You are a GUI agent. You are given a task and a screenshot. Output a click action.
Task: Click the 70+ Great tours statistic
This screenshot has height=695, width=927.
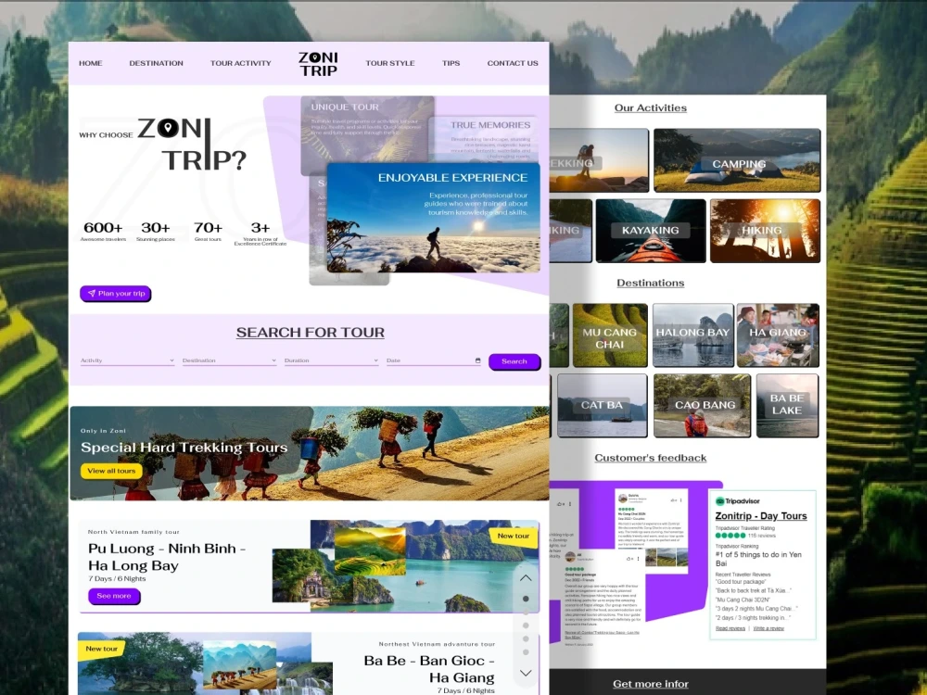pos(208,231)
